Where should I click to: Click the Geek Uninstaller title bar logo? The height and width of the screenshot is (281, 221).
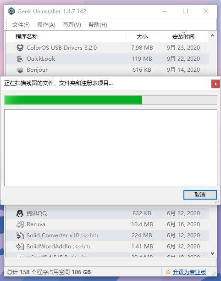[x=11, y=11]
